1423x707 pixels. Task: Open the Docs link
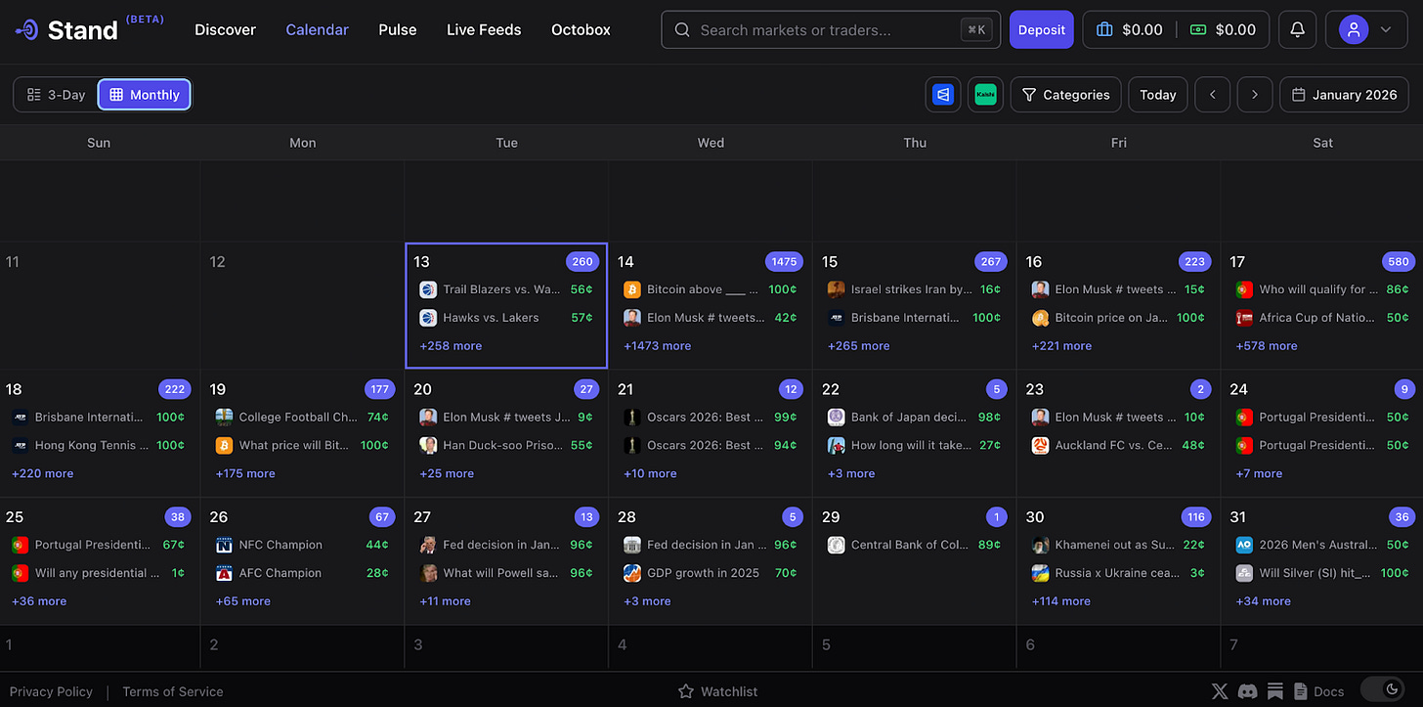click(1318, 691)
